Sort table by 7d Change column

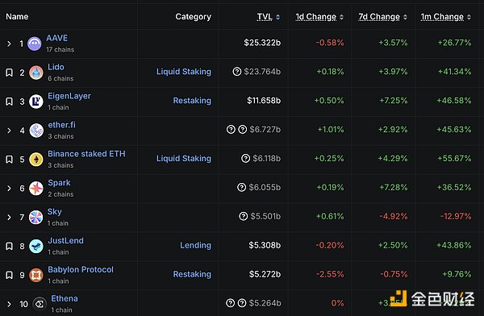382,17
